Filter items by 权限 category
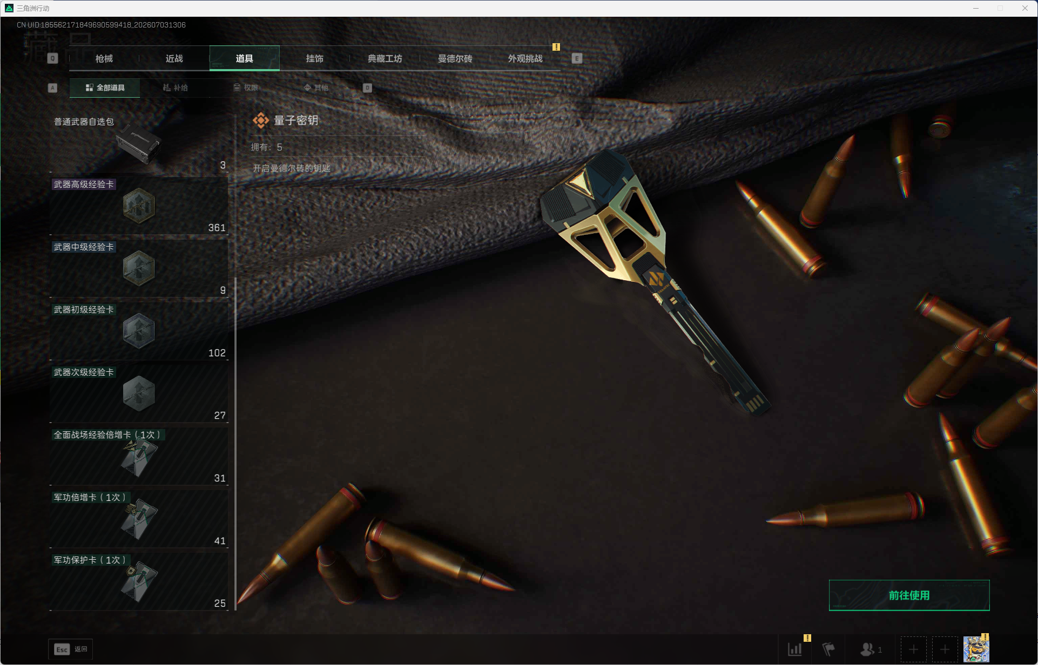The width and height of the screenshot is (1038, 665). point(246,87)
